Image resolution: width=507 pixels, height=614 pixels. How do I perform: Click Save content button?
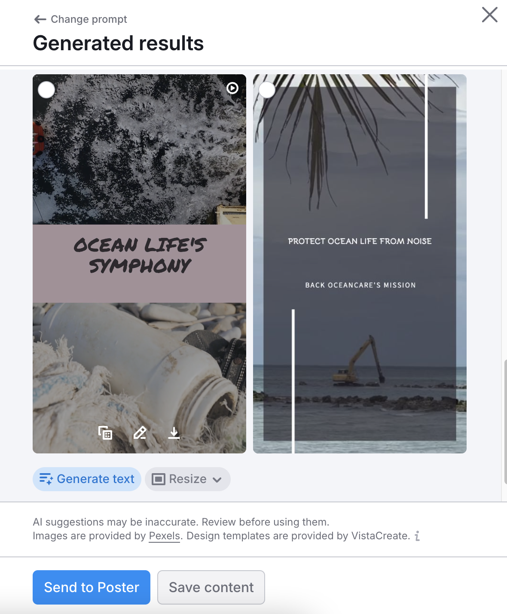[211, 587]
